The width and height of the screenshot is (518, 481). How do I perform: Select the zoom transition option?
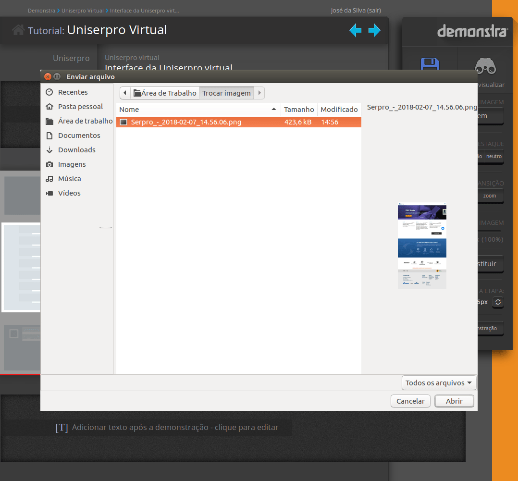pyautogui.click(x=490, y=196)
